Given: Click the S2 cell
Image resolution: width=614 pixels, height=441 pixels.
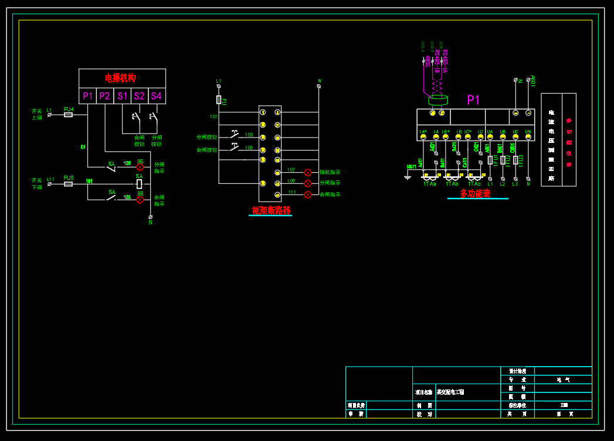Looking at the screenshot, I should tap(140, 96).
